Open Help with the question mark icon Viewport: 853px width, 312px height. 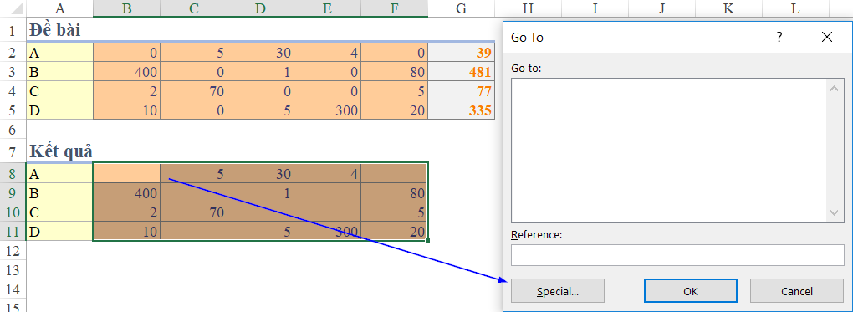[x=779, y=37]
